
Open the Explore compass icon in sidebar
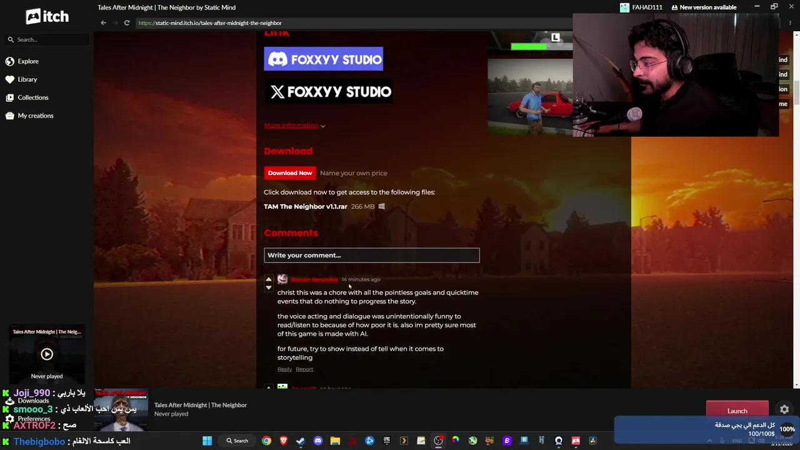click(x=10, y=61)
